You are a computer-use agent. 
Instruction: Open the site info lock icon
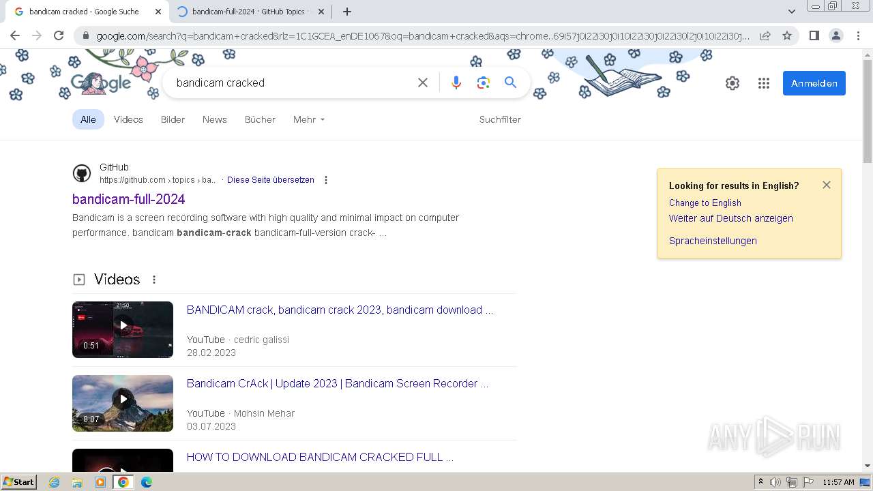85,36
